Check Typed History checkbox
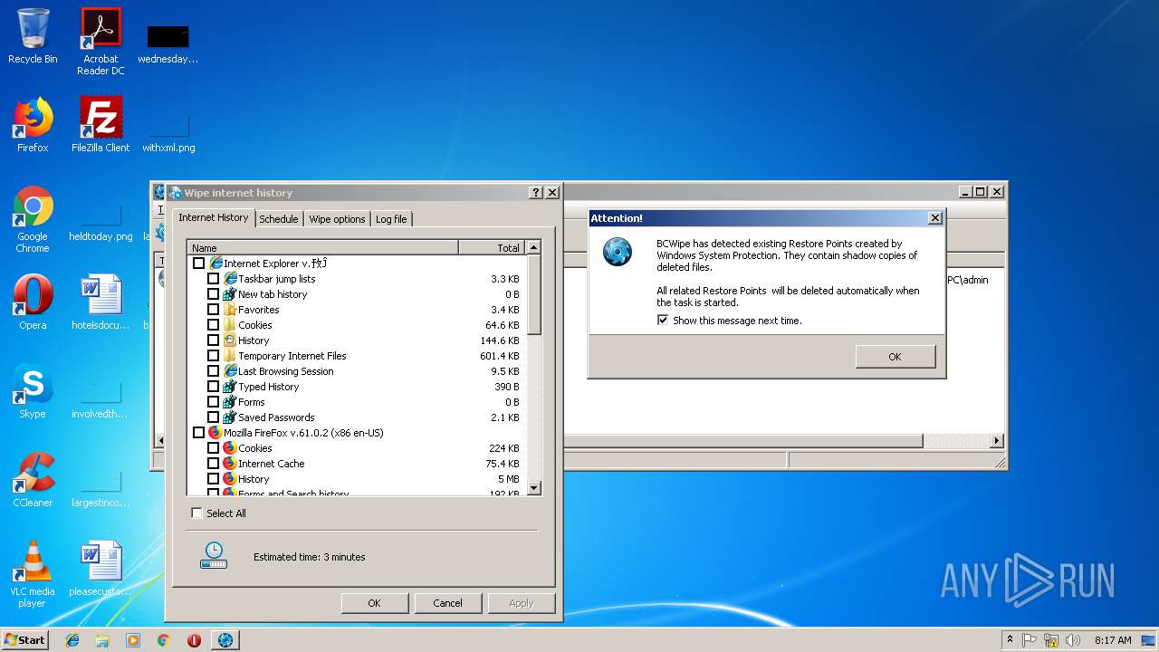 point(214,386)
